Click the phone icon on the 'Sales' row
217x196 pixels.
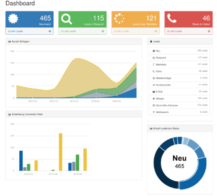(154, 71)
